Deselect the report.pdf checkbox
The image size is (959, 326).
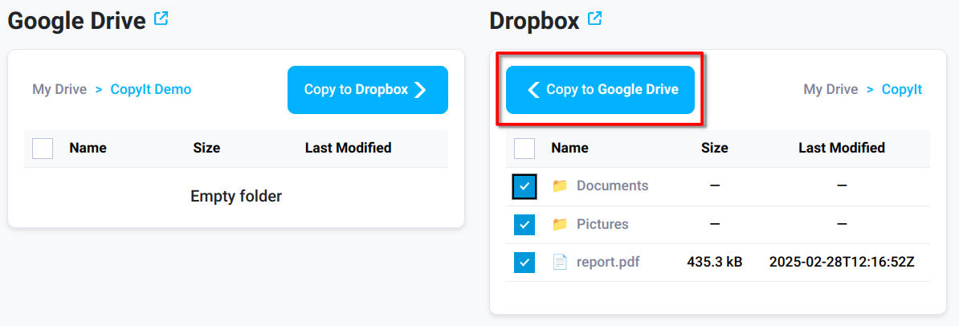524,263
